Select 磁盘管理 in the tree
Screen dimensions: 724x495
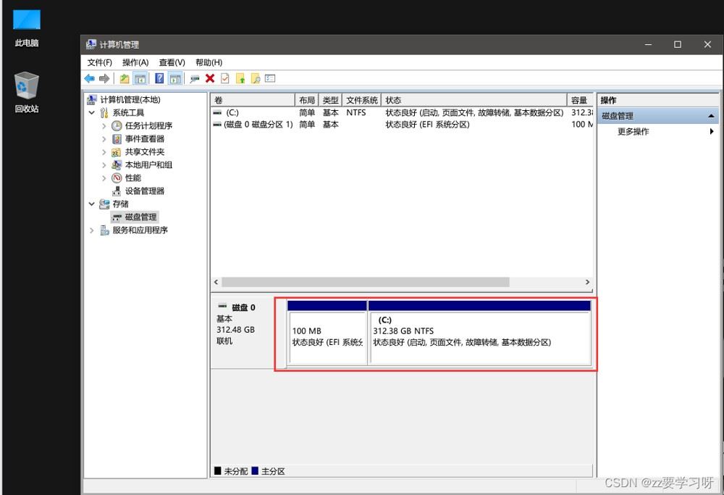140,217
